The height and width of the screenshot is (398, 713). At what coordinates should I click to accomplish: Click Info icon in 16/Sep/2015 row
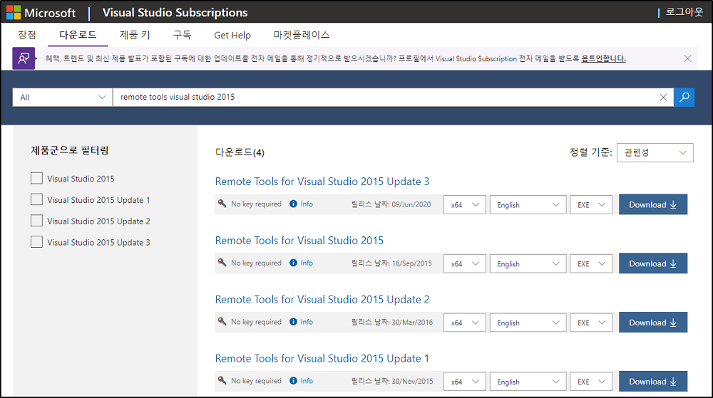[293, 263]
